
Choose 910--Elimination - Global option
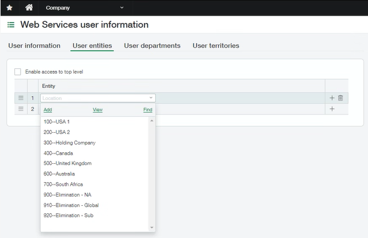click(94, 205)
